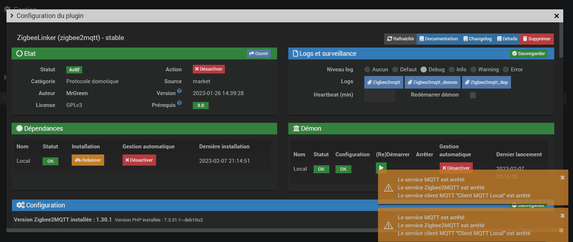
Task: Click the license value GPLv3
Action: 74,105
